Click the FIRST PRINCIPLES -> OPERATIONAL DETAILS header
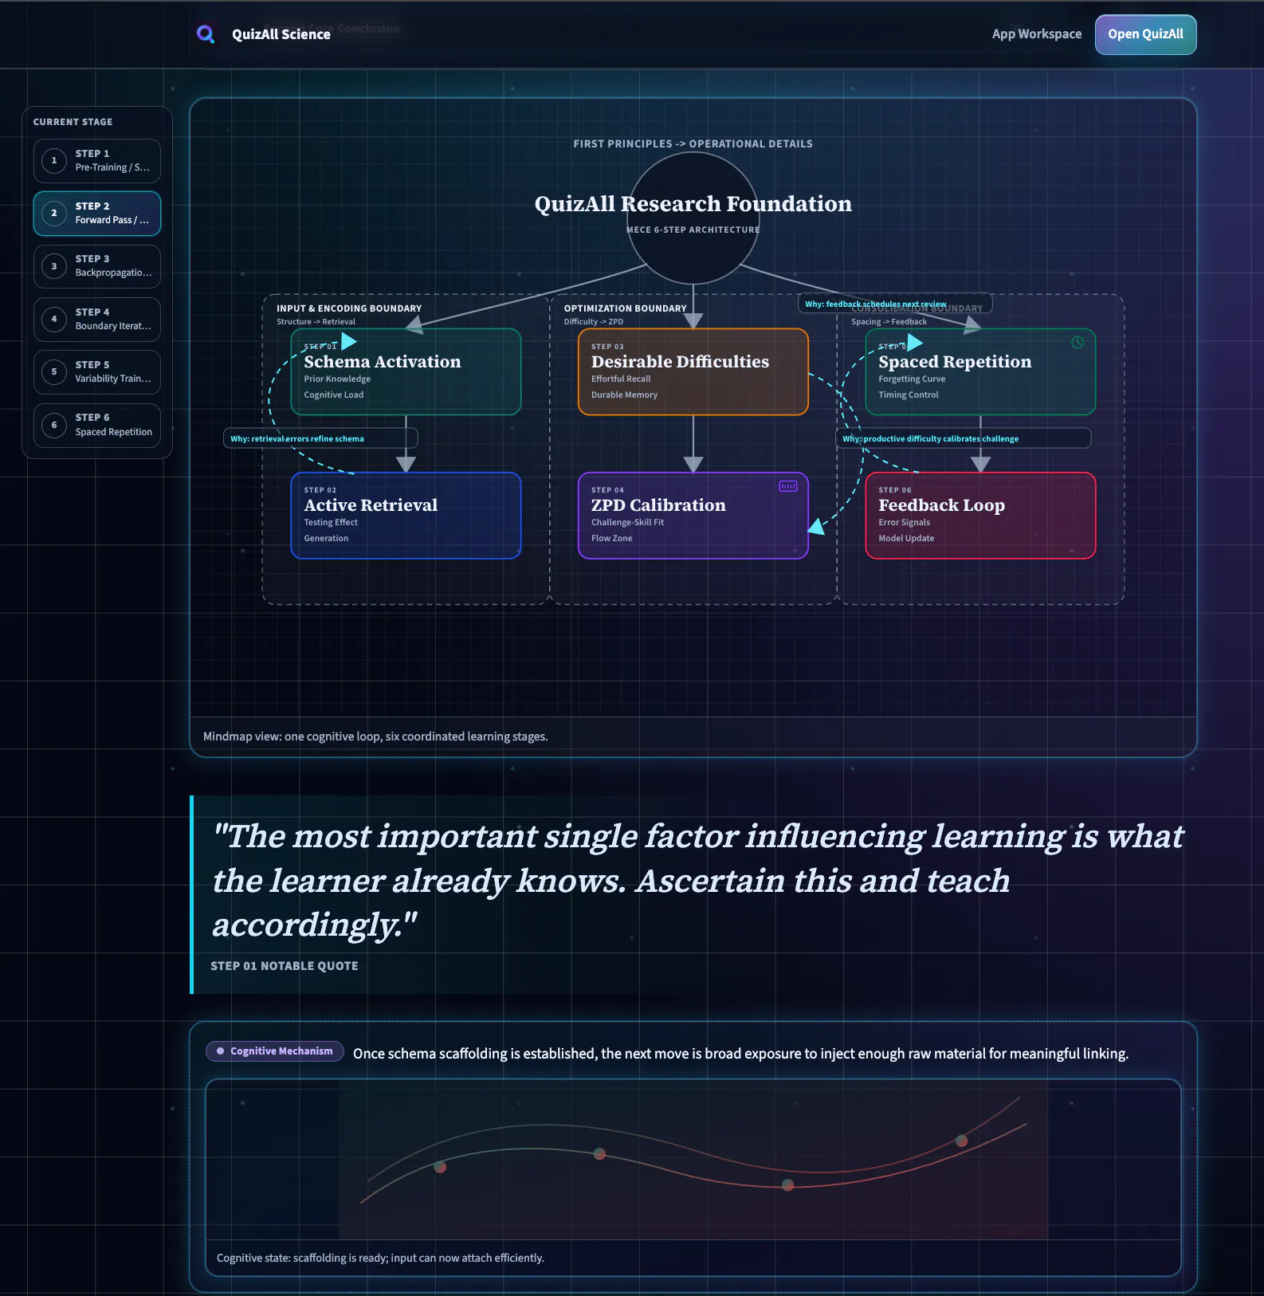1264x1296 pixels. [x=693, y=144]
